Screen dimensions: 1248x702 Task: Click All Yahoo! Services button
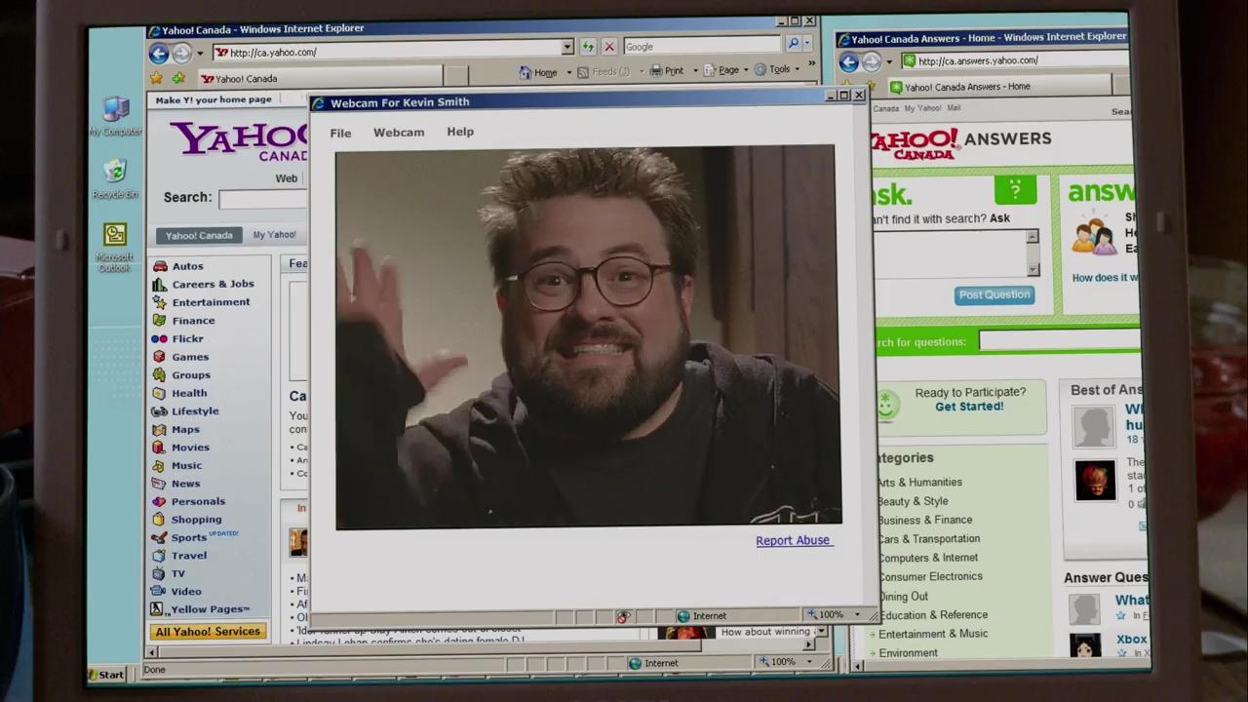coord(208,632)
